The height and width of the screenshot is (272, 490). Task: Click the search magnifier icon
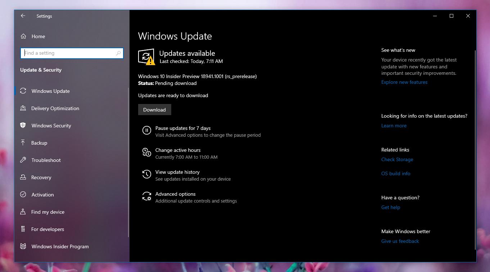tap(118, 53)
